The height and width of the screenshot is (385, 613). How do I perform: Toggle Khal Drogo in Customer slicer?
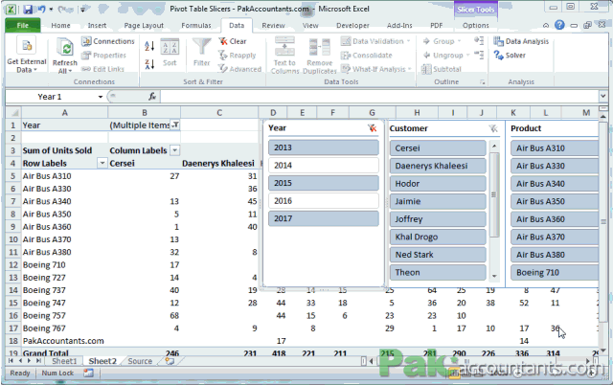[438, 237]
